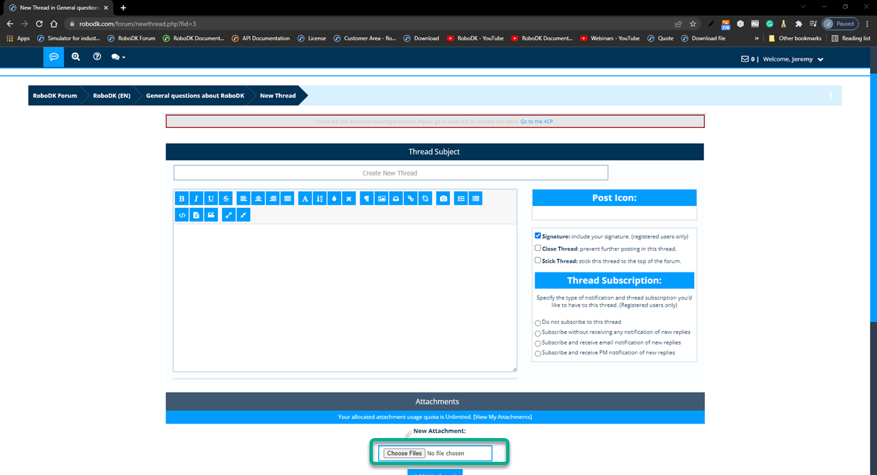877x475 pixels.
Task: Insert a code block
Action: click(181, 215)
